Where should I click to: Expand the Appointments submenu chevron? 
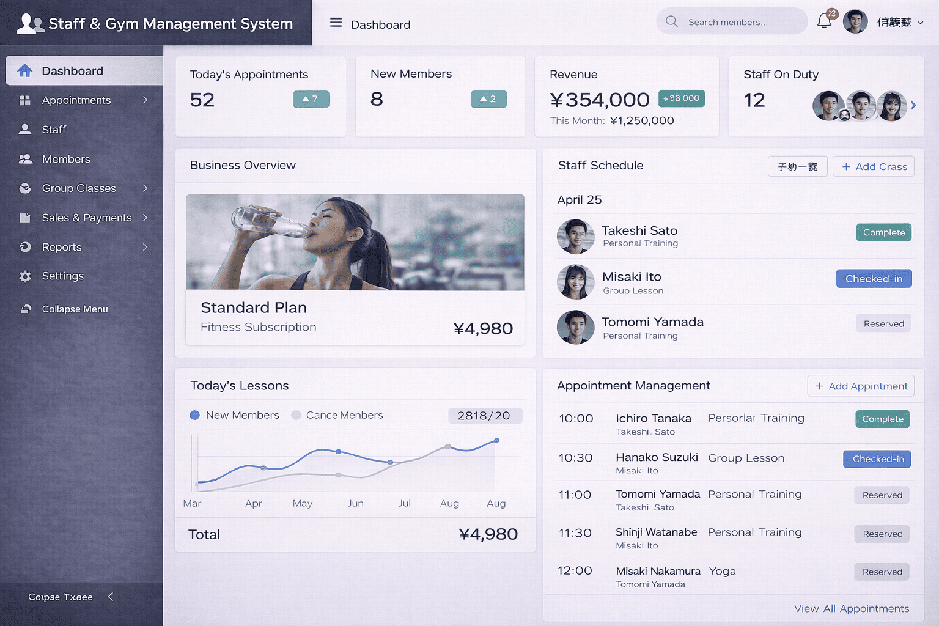(x=145, y=100)
